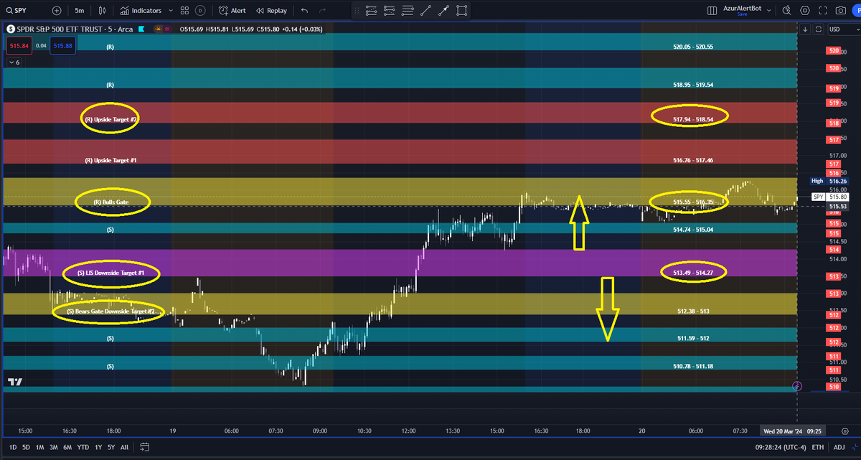Select the 1D date range

(x=14, y=447)
